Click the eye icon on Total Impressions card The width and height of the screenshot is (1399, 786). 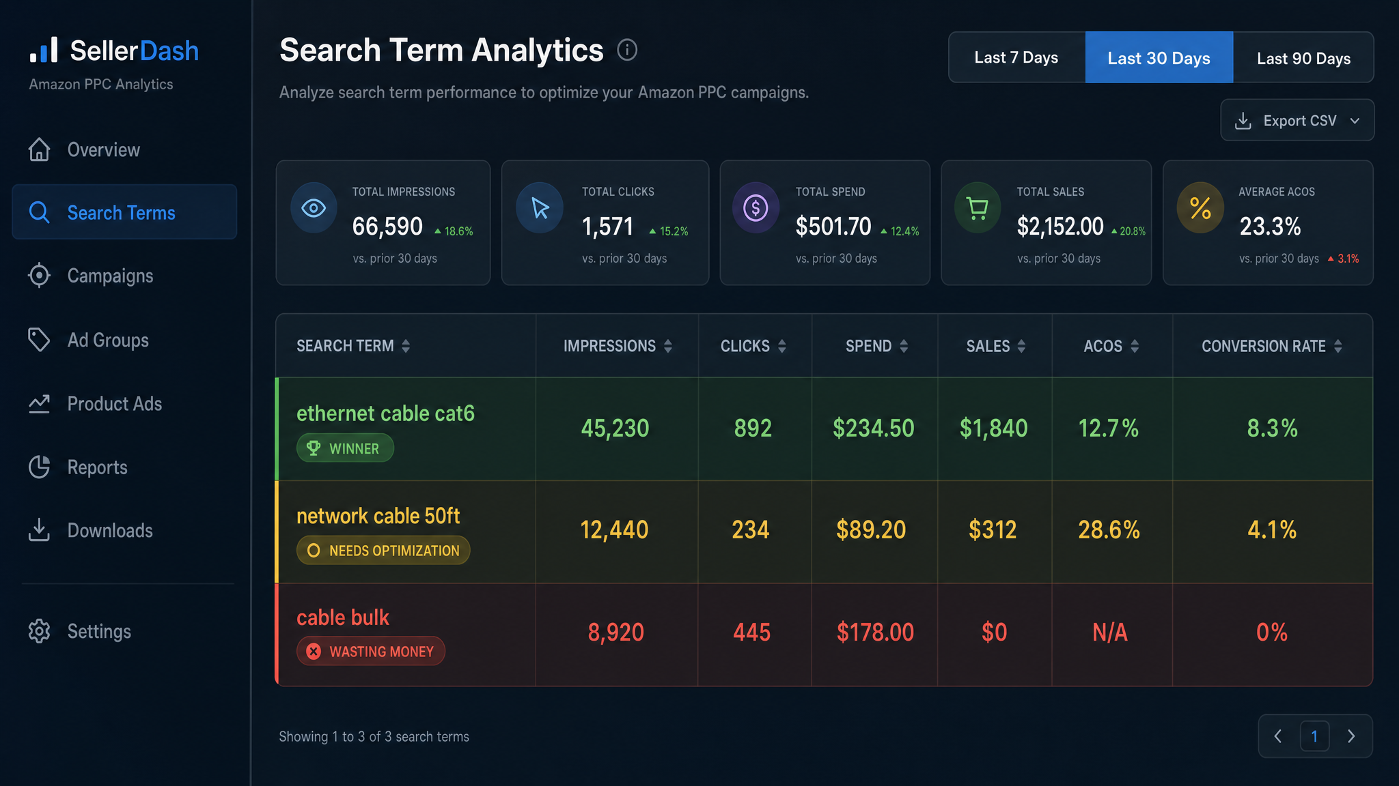click(x=314, y=208)
